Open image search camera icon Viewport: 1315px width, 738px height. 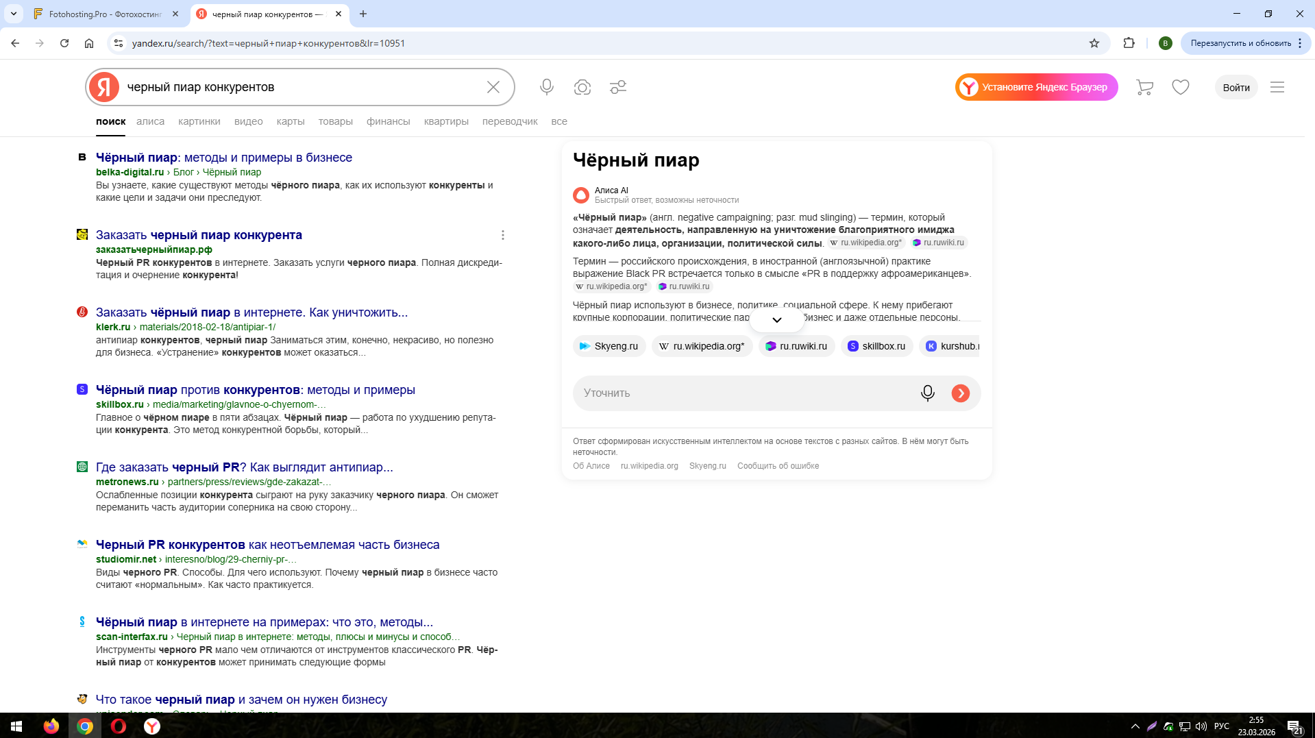582,87
